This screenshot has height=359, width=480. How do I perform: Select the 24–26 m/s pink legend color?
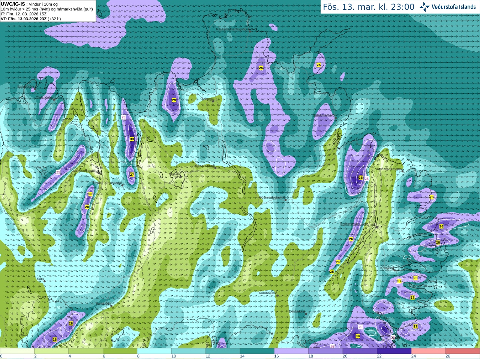429,351
